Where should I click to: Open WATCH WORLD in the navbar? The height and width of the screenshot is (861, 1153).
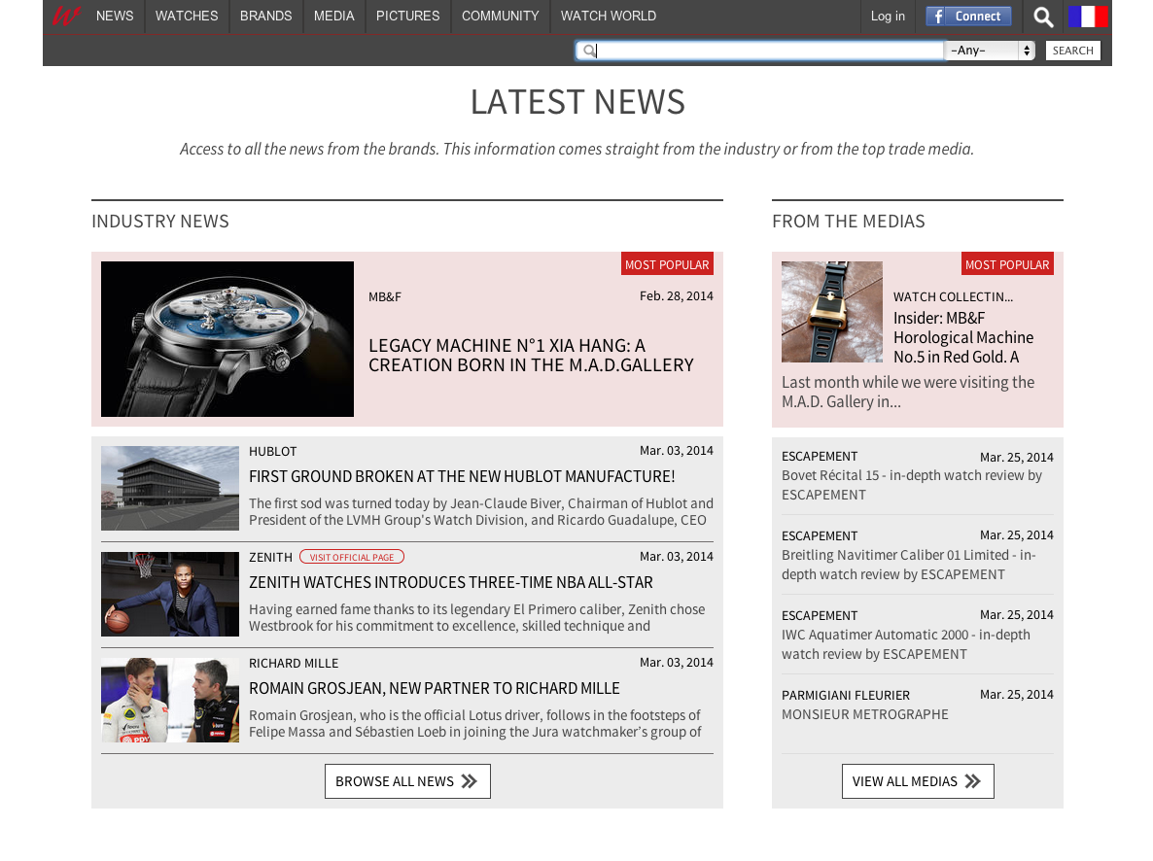(x=609, y=17)
